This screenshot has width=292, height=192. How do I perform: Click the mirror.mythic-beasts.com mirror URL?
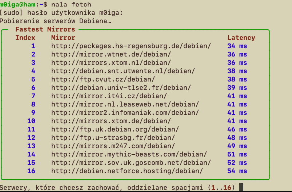pos(129,155)
